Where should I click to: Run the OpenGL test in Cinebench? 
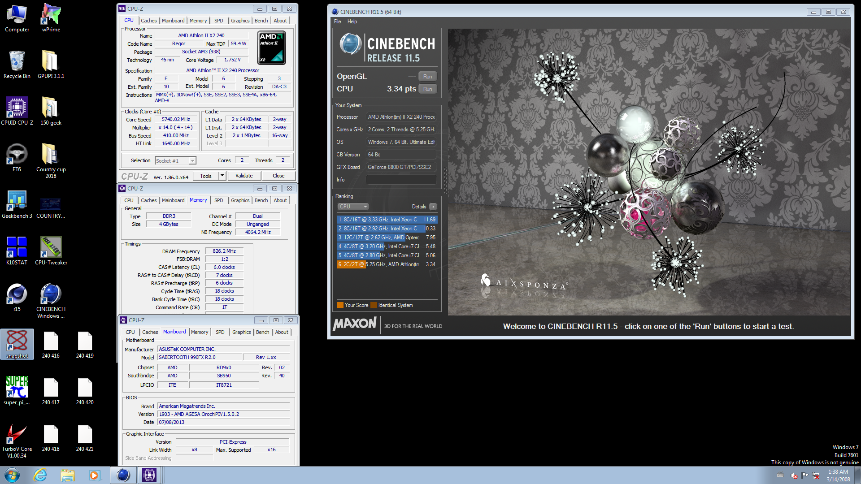(x=428, y=77)
